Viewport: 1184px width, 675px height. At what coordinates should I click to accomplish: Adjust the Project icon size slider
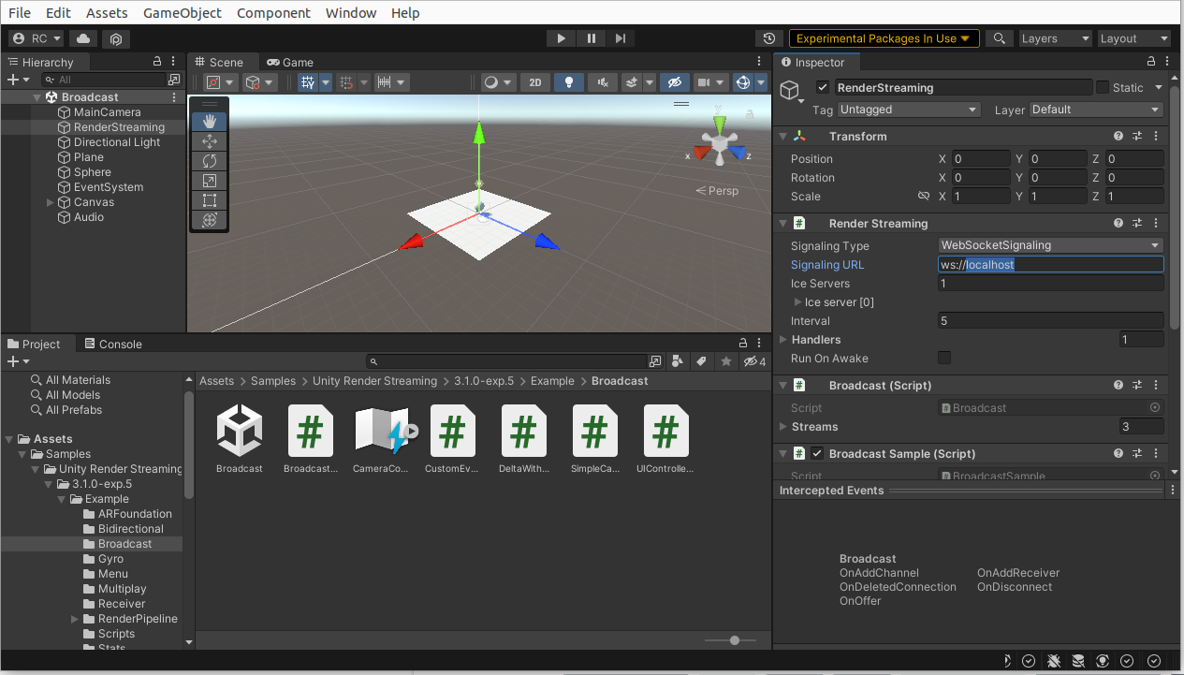pyautogui.click(x=735, y=640)
